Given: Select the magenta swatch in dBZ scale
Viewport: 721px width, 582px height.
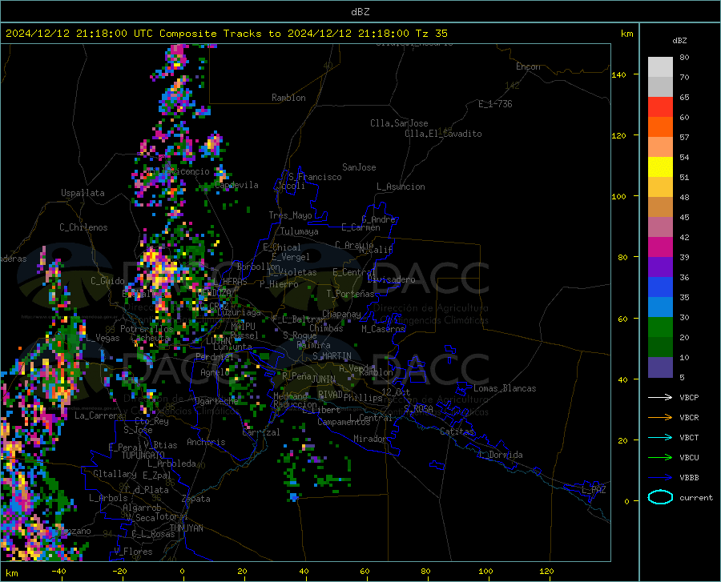Looking at the screenshot, I should click(x=660, y=247).
